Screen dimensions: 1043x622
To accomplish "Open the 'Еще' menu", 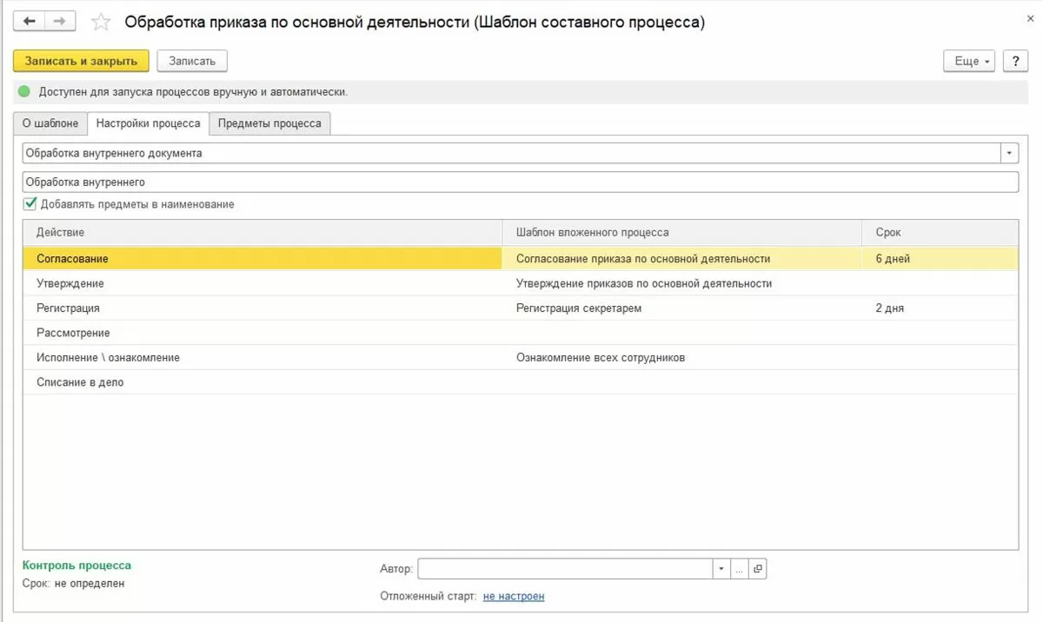I will (968, 61).
